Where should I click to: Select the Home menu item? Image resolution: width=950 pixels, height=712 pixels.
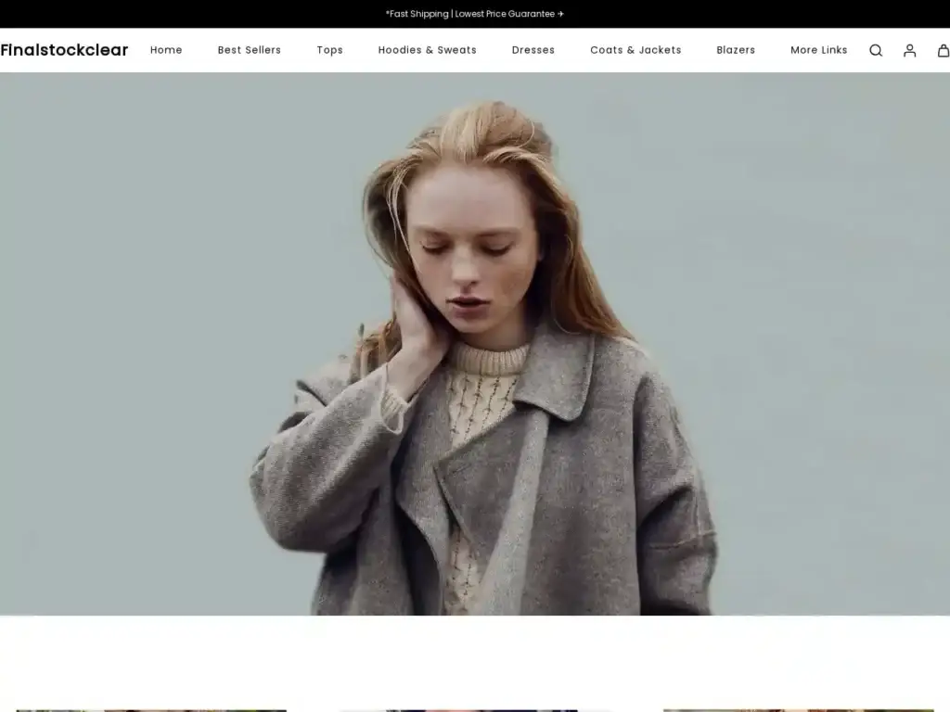166,50
